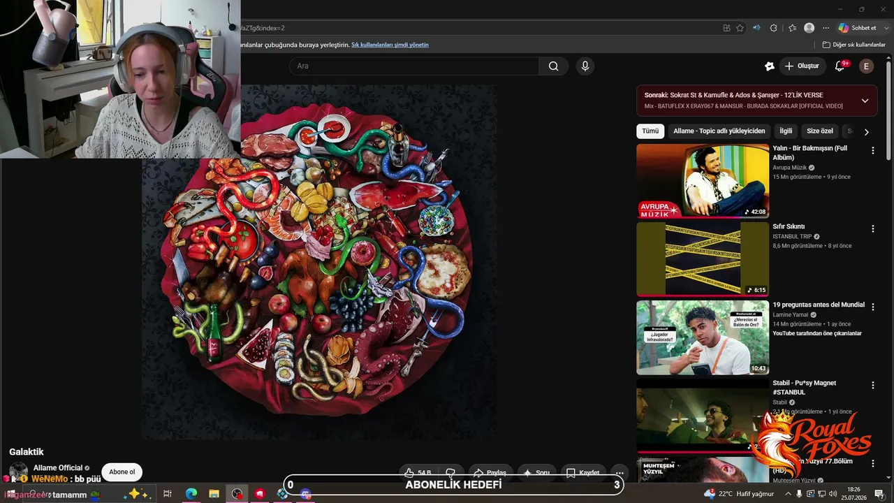This screenshot has height=503, width=894.
Task: Open more actions menu below the video
Action: 618,473
